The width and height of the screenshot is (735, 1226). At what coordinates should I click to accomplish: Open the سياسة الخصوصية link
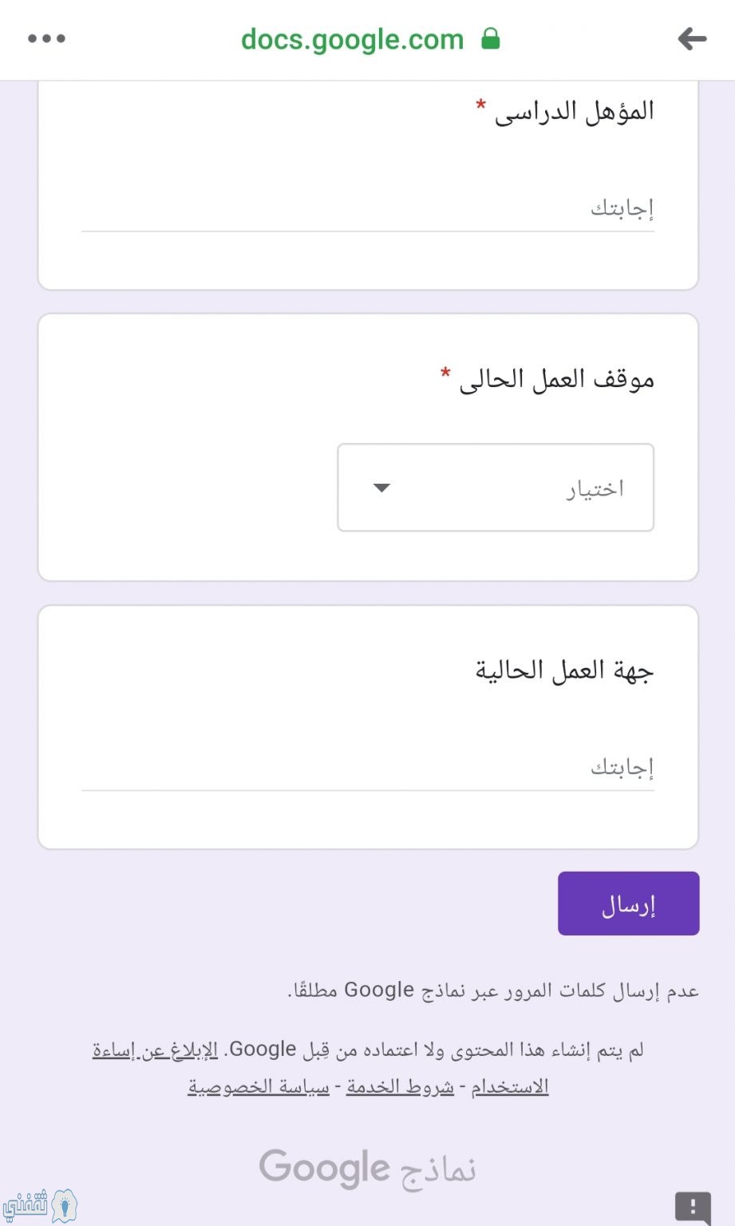(x=259, y=1086)
